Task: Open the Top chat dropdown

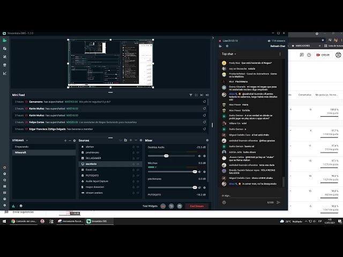Action: [229, 54]
